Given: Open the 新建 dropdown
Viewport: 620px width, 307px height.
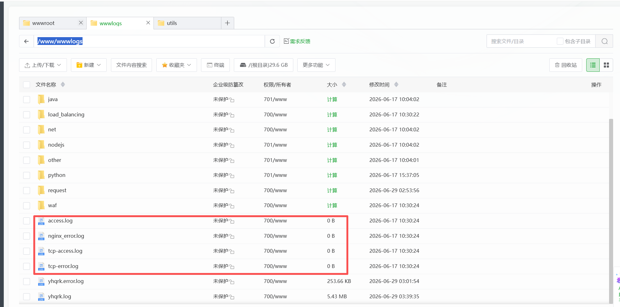Looking at the screenshot, I should pos(89,65).
